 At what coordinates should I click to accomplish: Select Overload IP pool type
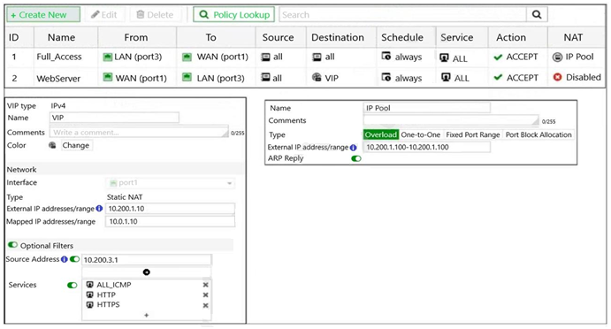pyautogui.click(x=381, y=134)
